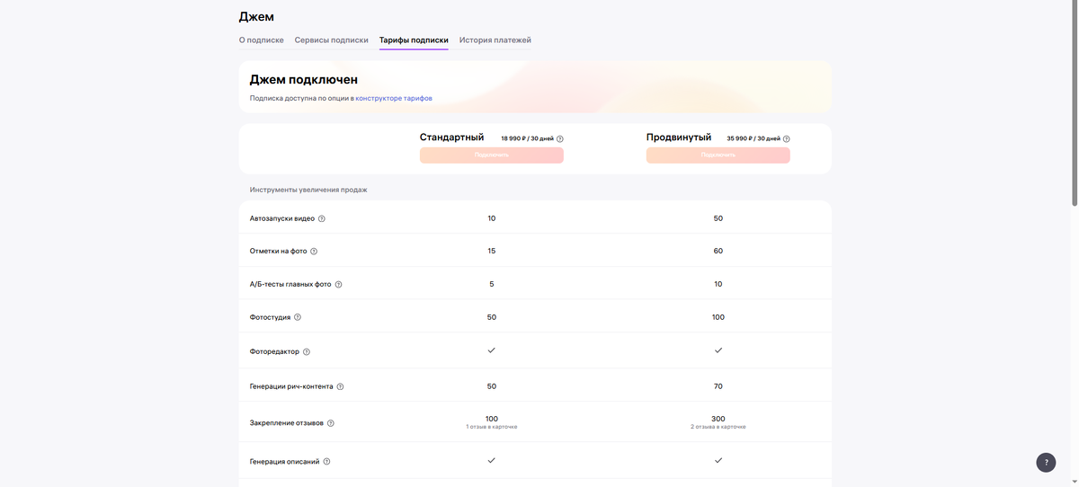The image size is (1079, 487).
Task: Follow the конструкторе тарифов link
Action: pyautogui.click(x=394, y=98)
